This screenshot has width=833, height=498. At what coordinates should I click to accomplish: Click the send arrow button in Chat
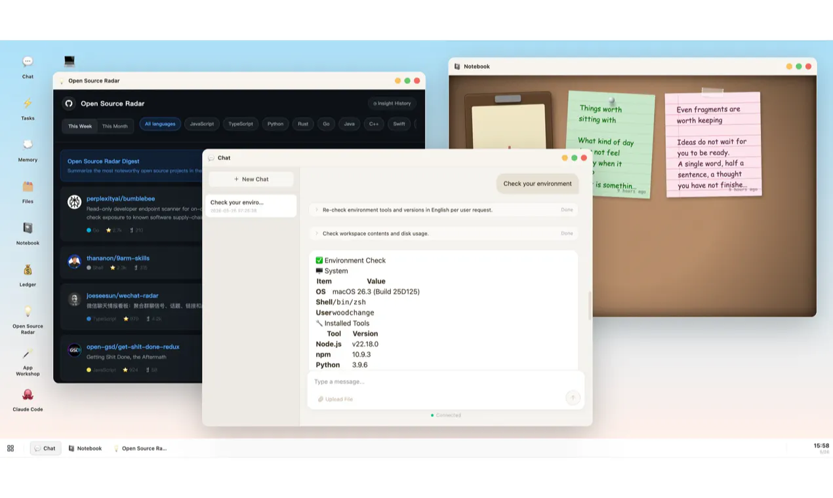pyautogui.click(x=573, y=398)
